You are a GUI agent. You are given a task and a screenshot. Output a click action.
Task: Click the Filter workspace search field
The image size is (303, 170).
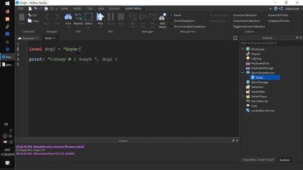point(271,43)
